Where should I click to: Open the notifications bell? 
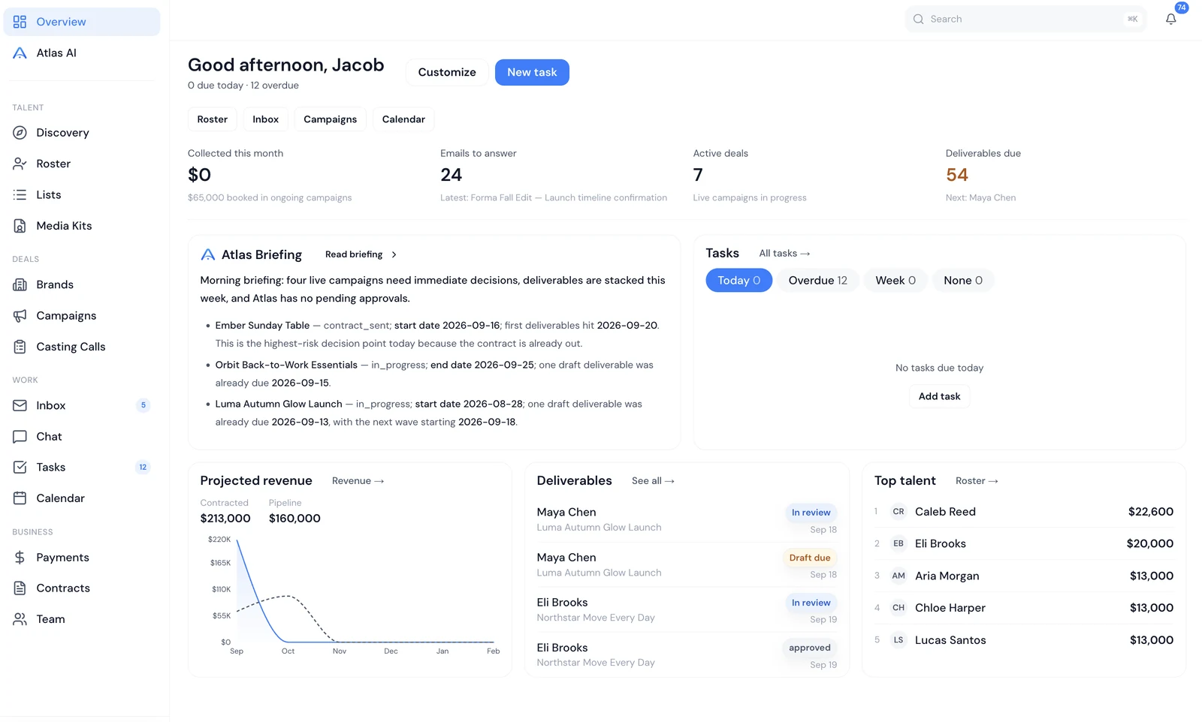click(x=1171, y=19)
